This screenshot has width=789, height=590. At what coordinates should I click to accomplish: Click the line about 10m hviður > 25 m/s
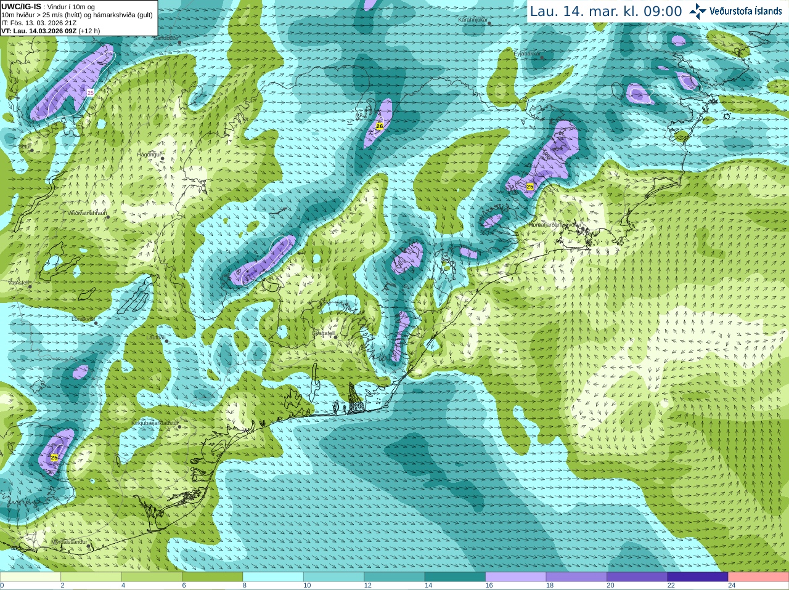[x=77, y=15]
